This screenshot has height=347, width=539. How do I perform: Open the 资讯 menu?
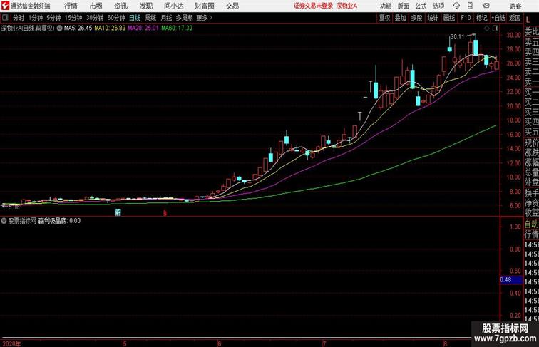(x=120, y=6)
